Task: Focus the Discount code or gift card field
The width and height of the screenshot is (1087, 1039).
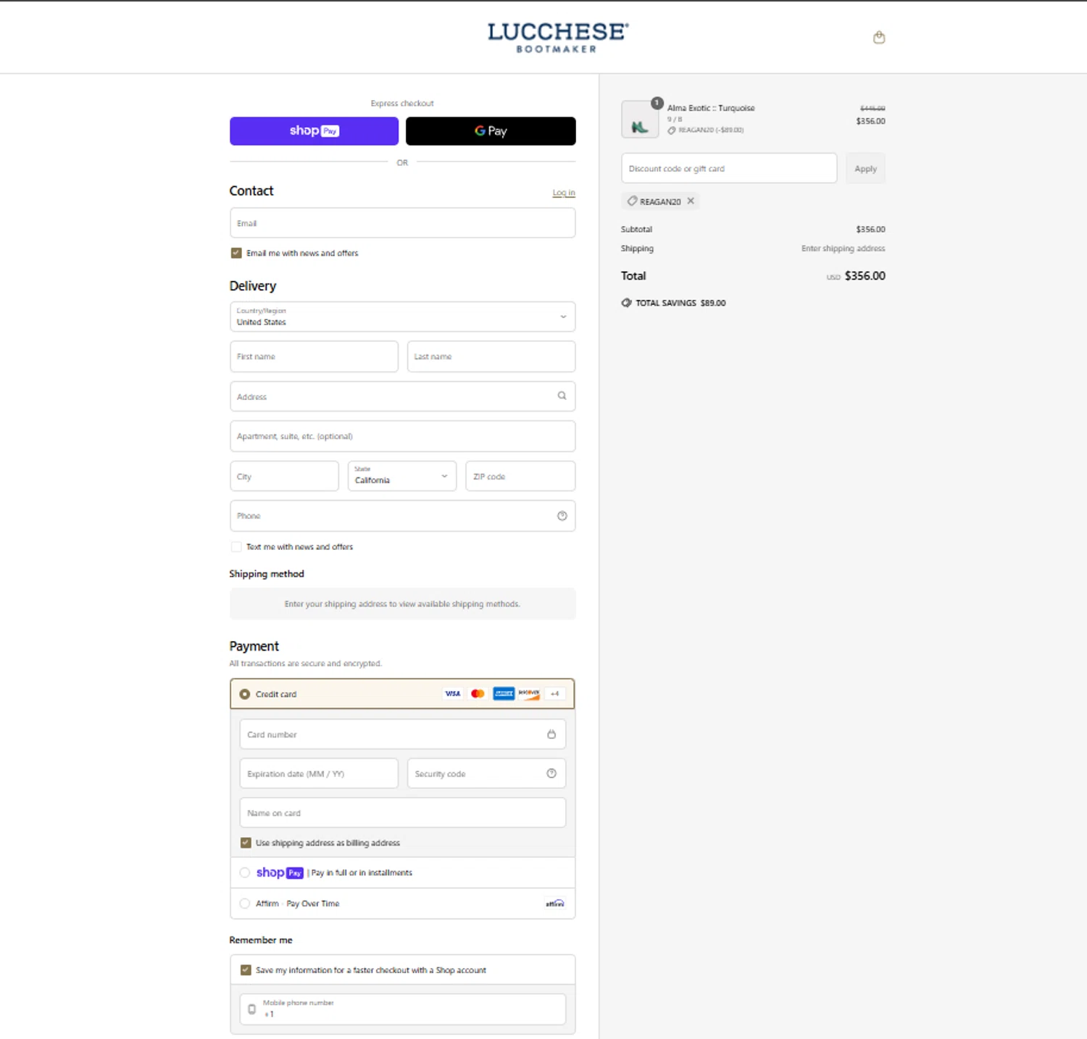Action: [729, 168]
